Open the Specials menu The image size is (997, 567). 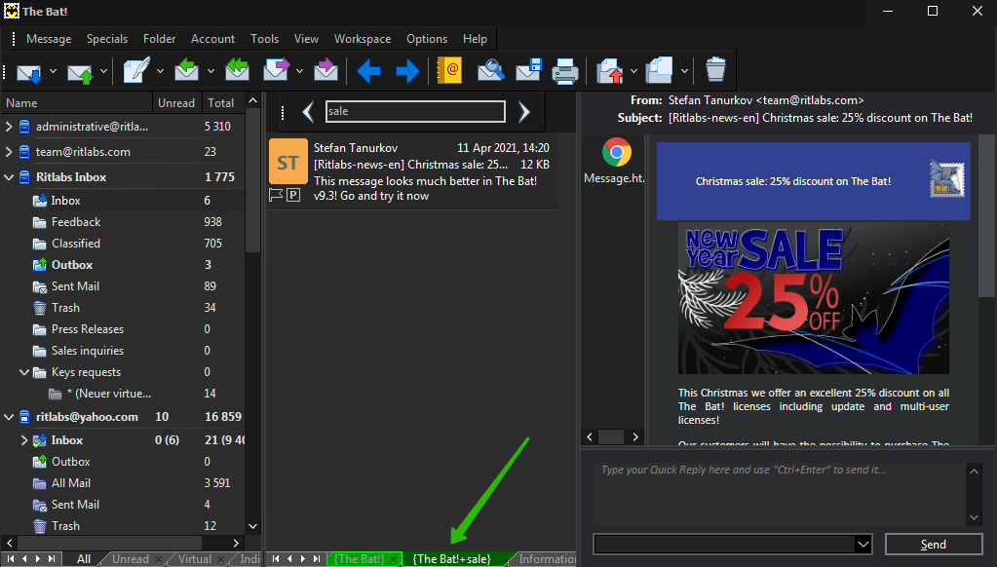click(x=107, y=39)
